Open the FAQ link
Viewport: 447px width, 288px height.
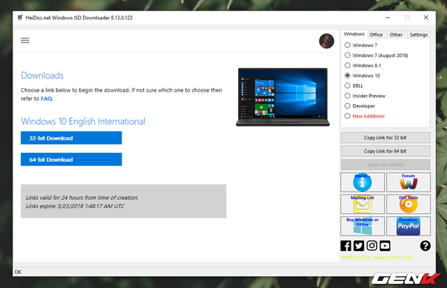click(x=47, y=99)
